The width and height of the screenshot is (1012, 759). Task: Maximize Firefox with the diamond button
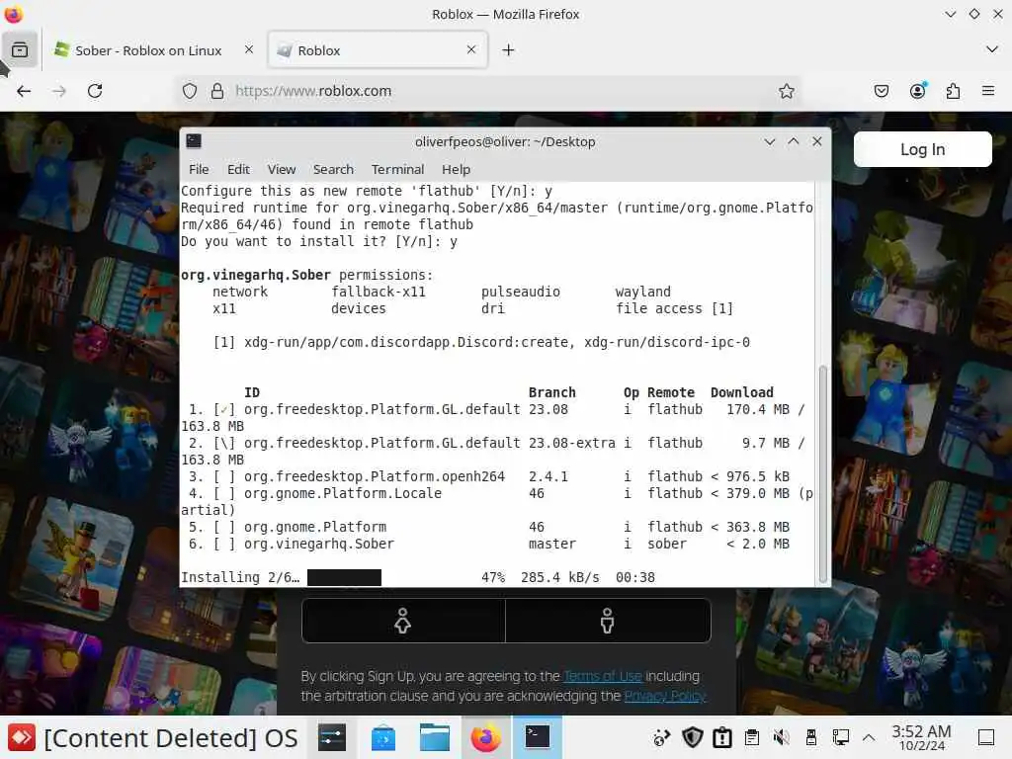click(x=973, y=14)
